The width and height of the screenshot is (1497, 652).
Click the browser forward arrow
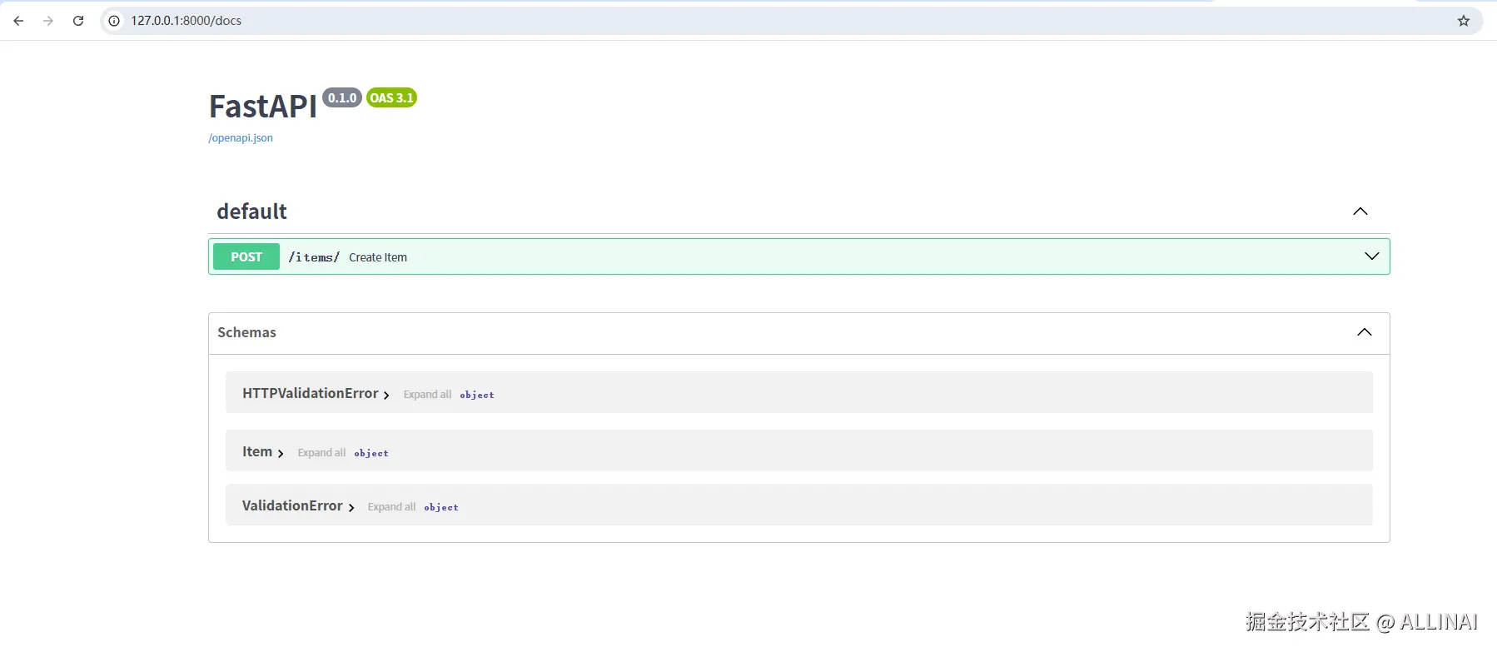48,21
